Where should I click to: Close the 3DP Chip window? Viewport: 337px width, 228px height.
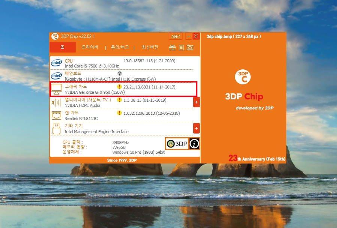(196, 36)
